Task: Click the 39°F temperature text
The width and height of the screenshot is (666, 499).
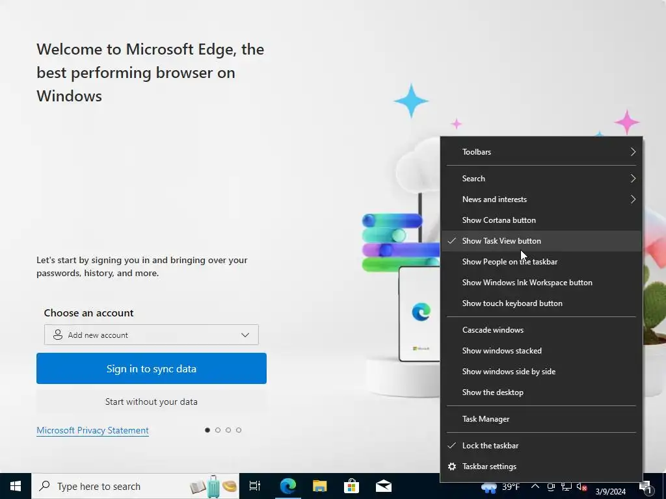Action: coord(511,487)
